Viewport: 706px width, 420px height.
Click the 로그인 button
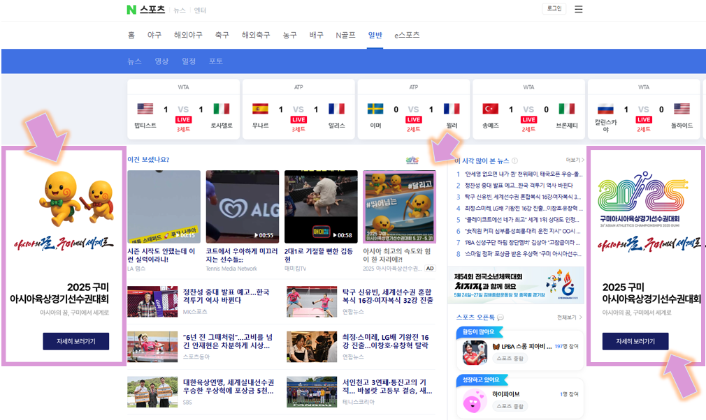[x=554, y=9]
